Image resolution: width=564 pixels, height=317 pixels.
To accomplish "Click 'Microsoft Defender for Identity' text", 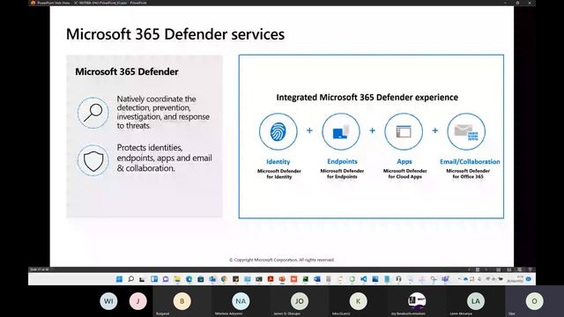I will (279, 174).
